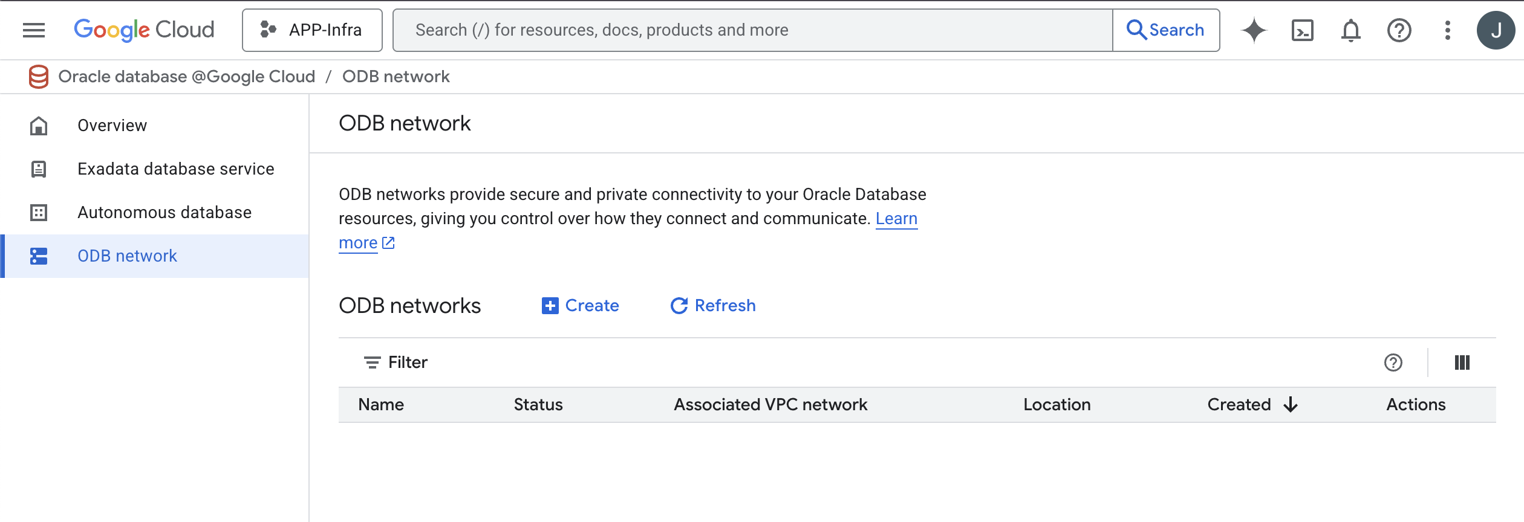Activate Cloud Shell terminal icon
Viewport: 1524px width, 522px height.
pyautogui.click(x=1303, y=30)
